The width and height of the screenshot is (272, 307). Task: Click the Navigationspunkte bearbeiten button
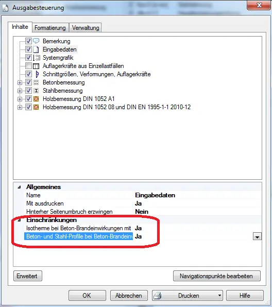tap(216, 276)
